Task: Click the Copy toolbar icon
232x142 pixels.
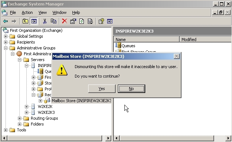Action: 53,22
